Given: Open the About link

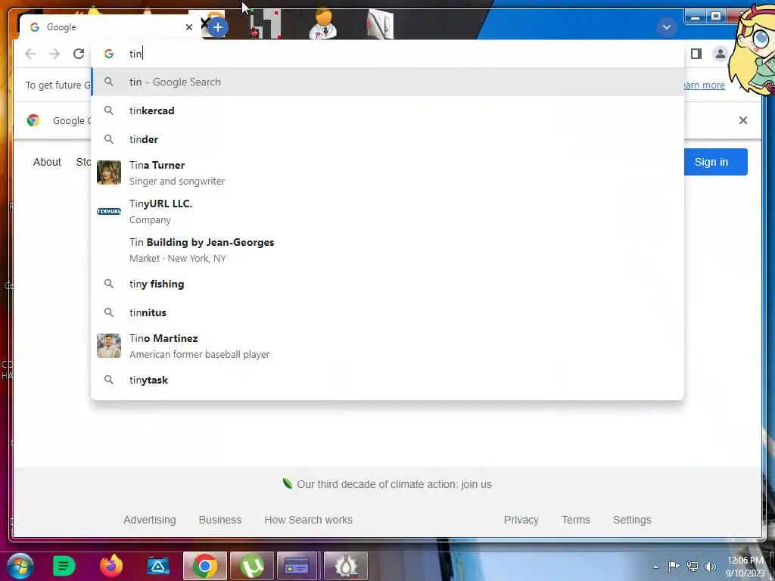Looking at the screenshot, I should (x=47, y=162).
